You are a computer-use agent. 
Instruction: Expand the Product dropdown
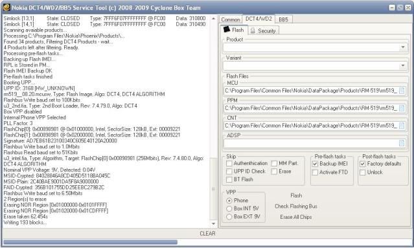pos(403,47)
